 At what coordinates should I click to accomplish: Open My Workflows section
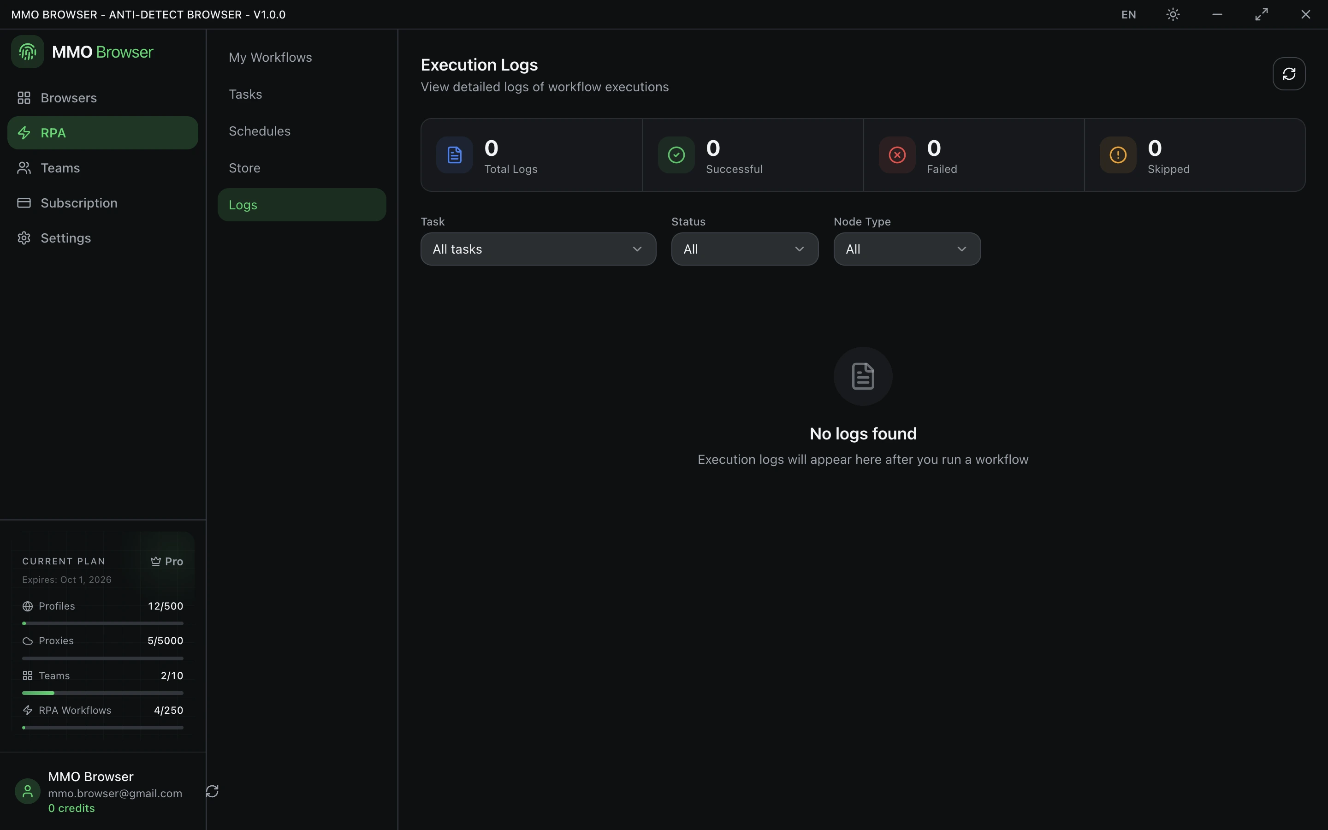302,57
